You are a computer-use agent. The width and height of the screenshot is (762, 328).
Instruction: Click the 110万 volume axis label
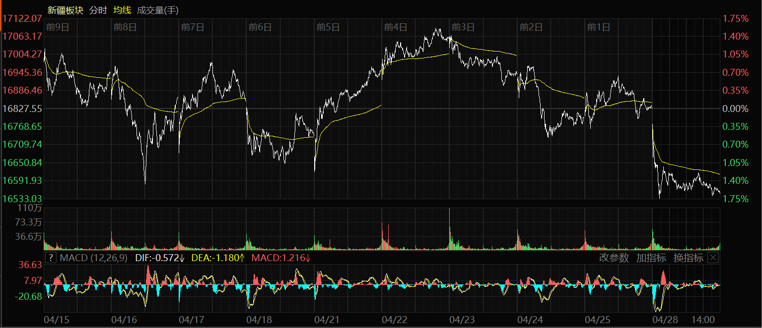point(29,208)
